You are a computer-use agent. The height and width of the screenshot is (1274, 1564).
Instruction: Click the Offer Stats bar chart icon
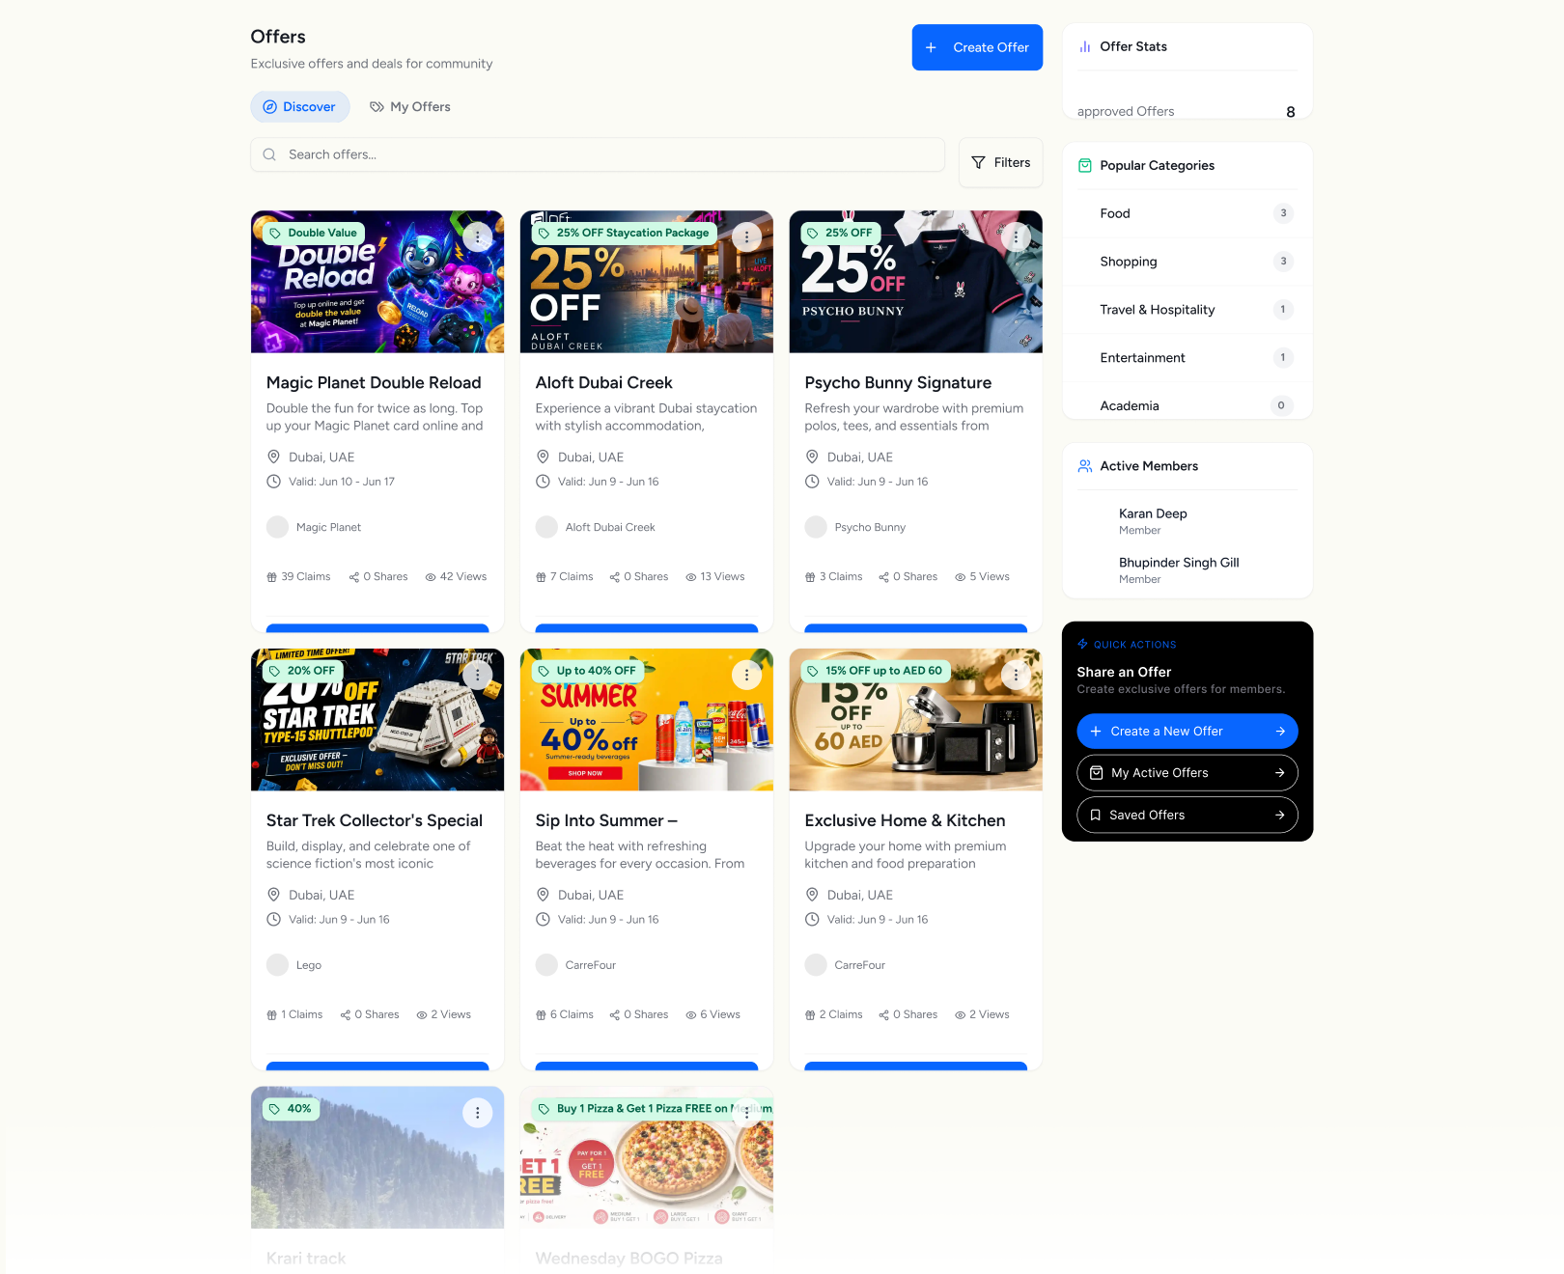1085,46
